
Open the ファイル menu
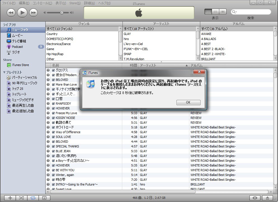tap(9, 3)
